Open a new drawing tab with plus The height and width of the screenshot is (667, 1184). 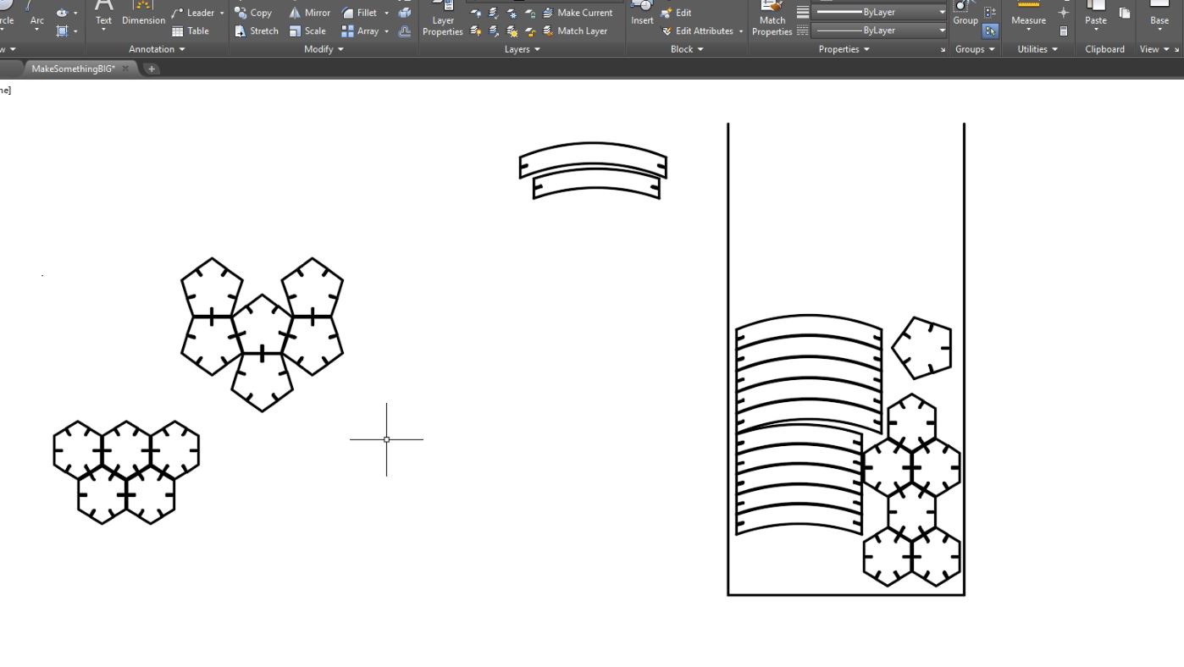coord(152,69)
